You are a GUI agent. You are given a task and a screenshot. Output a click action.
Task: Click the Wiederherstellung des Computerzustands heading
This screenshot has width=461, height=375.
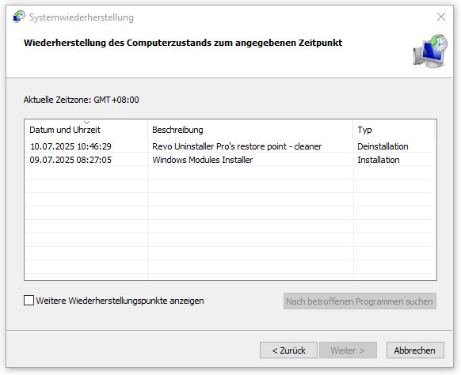(x=183, y=43)
